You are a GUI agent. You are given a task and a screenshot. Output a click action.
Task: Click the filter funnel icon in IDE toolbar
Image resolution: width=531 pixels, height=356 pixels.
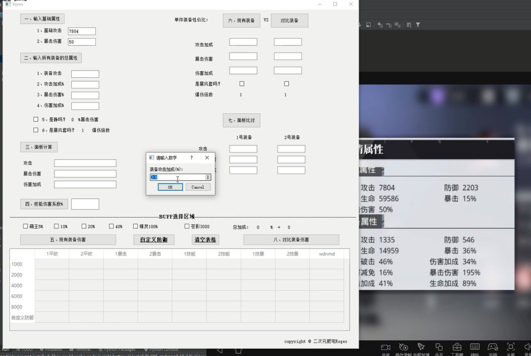coord(418,25)
